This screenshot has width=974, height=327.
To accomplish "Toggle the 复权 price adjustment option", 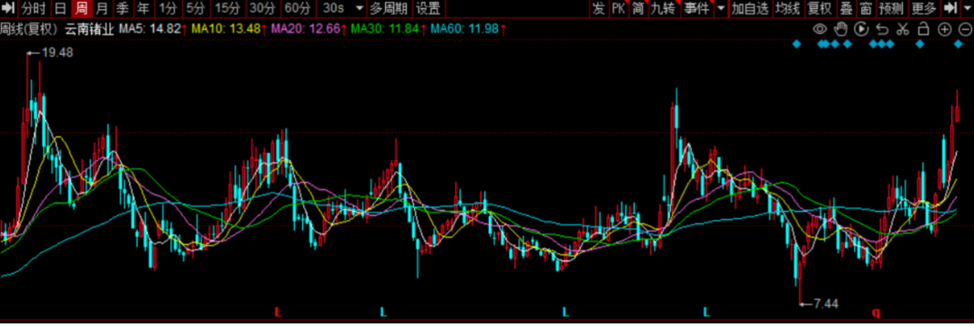I will pyautogui.click(x=819, y=8).
